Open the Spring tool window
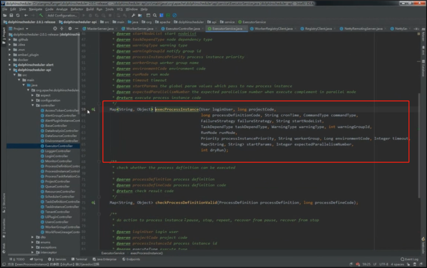Viewport: 427px width, 268px height. coord(36,259)
